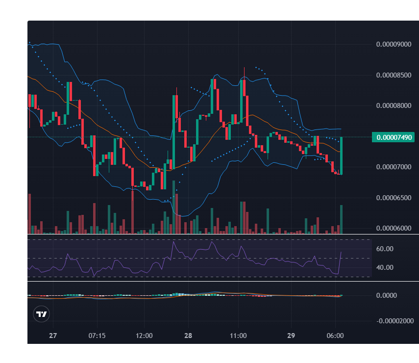
Task: Click the 11:00 time axis label
Action: (238, 336)
